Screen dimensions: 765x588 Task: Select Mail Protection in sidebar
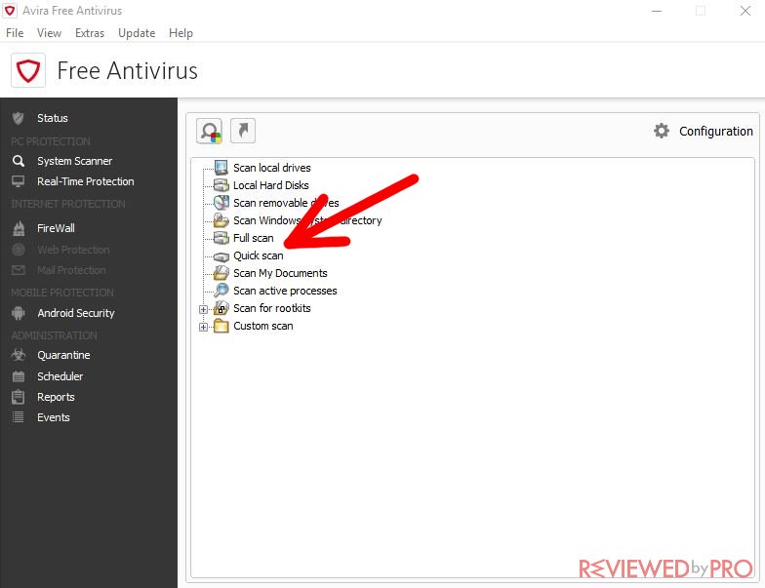pyautogui.click(x=71, y=270)
